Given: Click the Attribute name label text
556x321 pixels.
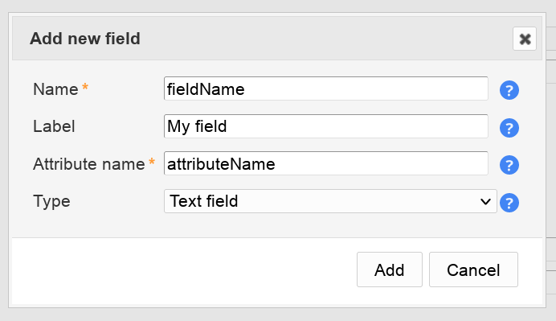Looking at the screenshot, I should pos(88,164).
